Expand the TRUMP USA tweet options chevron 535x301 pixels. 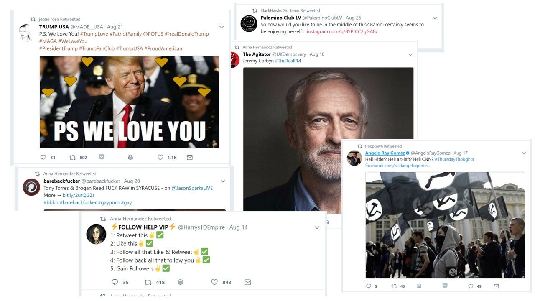(222, 27)
